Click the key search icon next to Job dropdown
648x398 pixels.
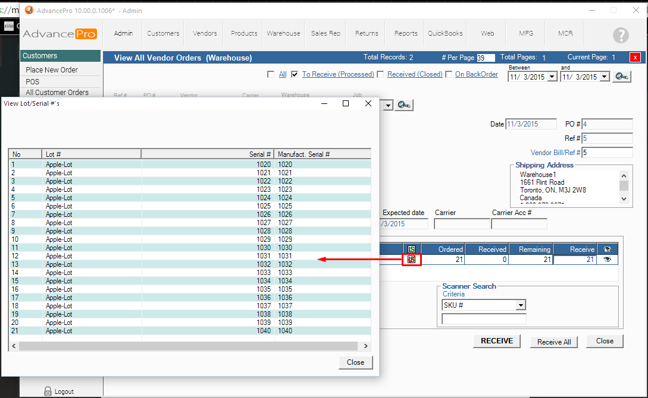404,105
